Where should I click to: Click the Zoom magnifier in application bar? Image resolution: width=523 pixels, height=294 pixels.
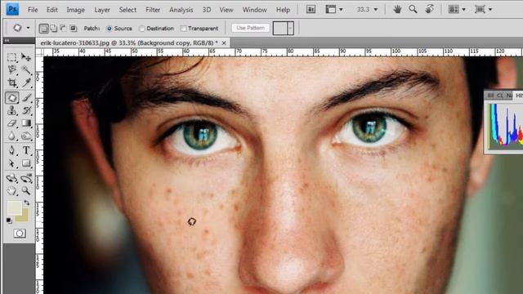[413, 9]
